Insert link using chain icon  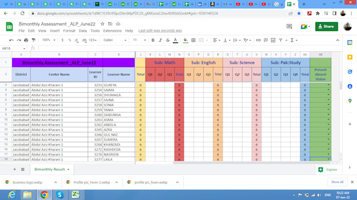[258, 40]
